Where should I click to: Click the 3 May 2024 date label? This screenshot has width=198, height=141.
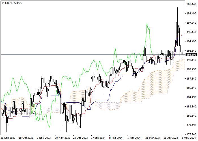(x=189, y=138)
